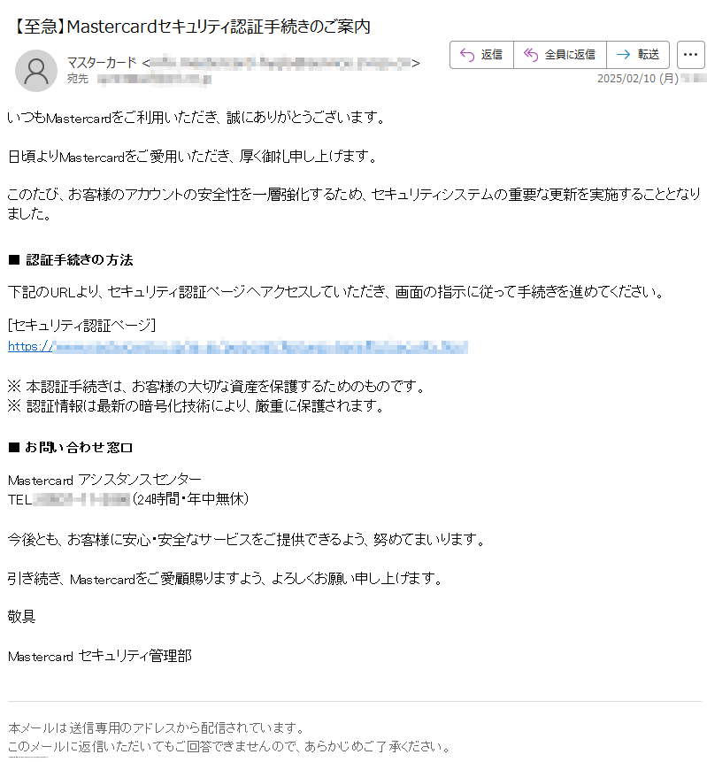Click the 認証手続きの方法 section heading
The width and height of the screenshot is (707, 762).
(x=80, y=260)
